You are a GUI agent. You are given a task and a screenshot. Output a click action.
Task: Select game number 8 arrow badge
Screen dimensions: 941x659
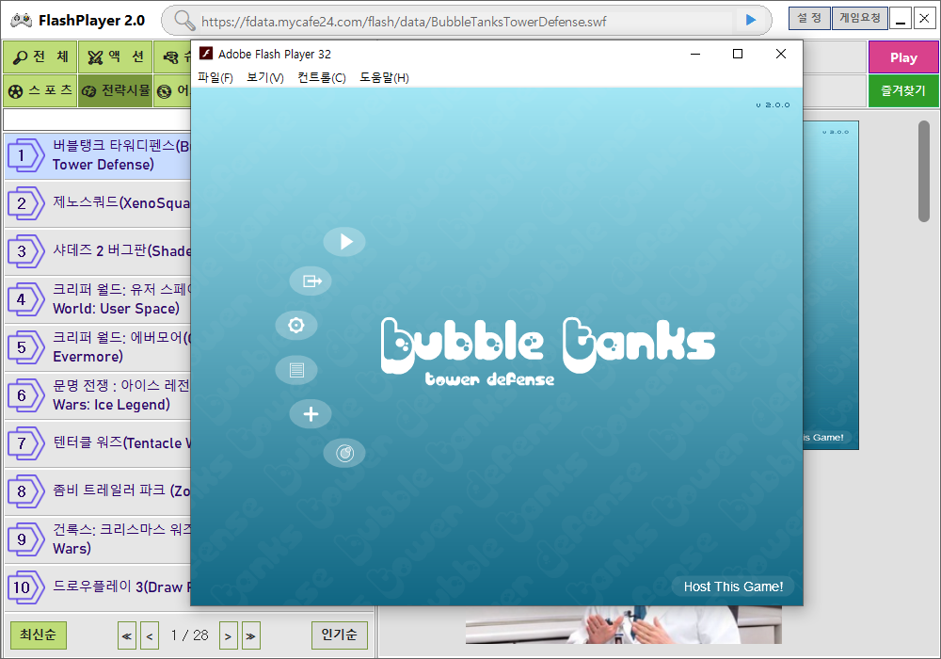25,491
